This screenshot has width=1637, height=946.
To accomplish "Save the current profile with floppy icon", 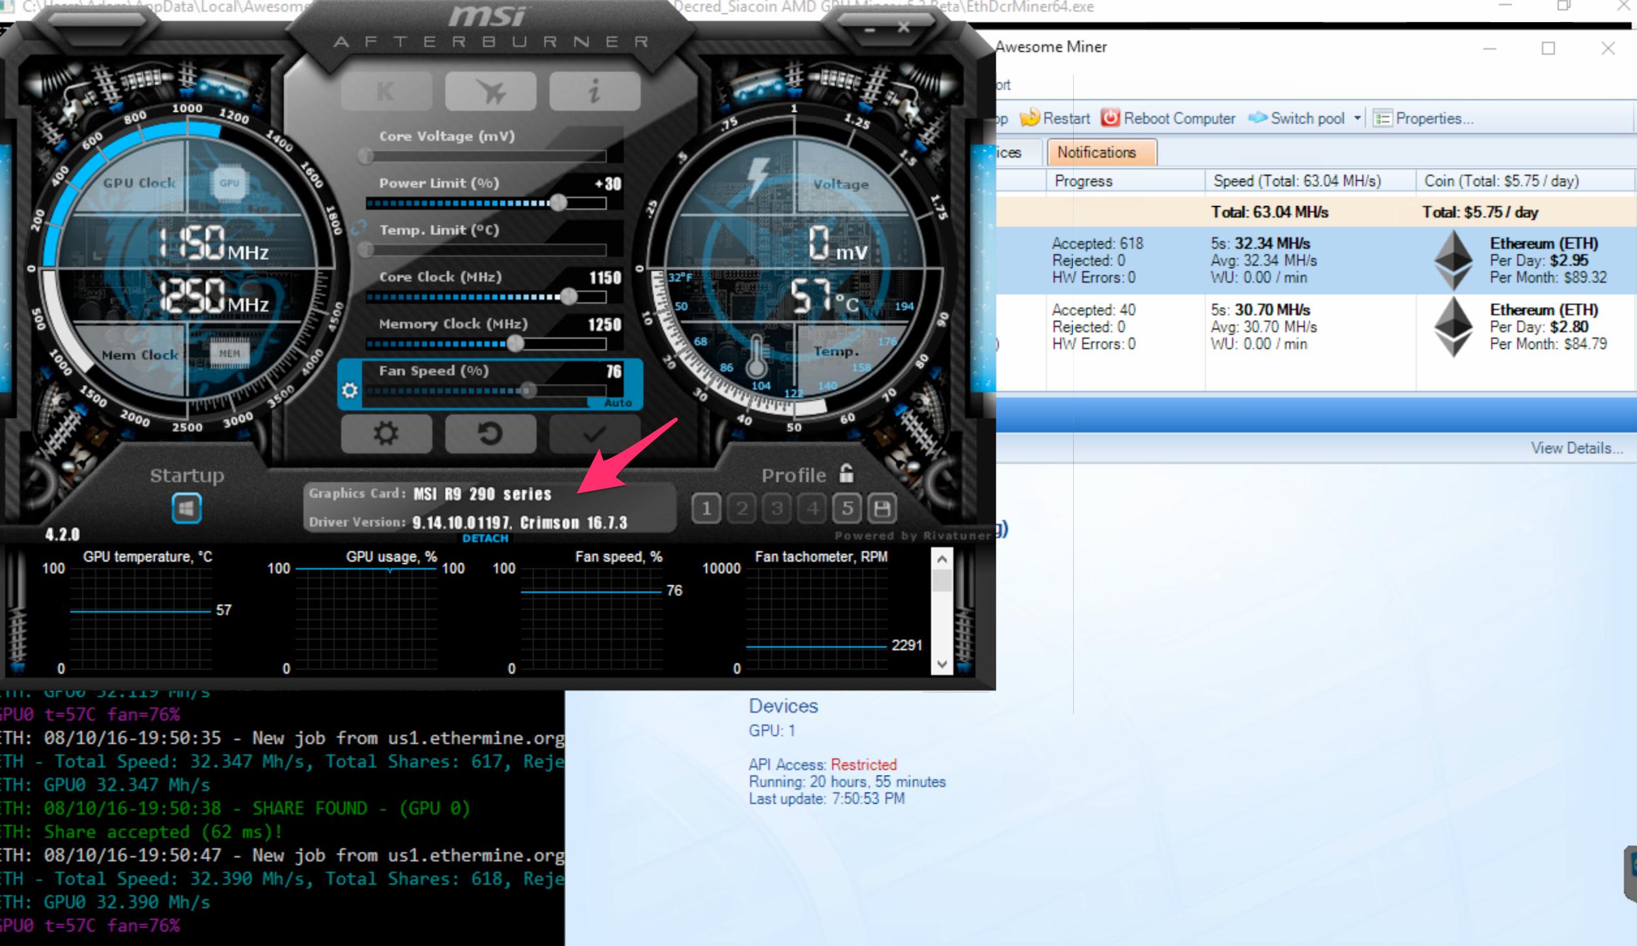I will pos(882,508).
